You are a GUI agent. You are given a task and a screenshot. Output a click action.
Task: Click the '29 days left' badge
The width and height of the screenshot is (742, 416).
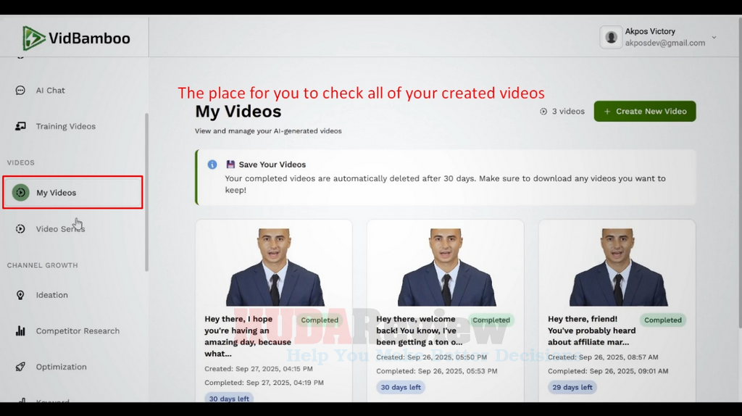[x=572, y=388]
